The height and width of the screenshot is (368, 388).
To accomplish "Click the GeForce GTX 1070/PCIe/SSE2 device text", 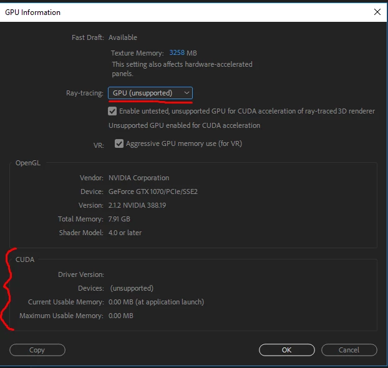I will click(153, 191).
